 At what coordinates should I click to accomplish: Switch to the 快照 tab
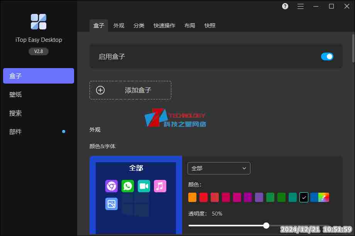pyautogui.click(x=210, y=26)
